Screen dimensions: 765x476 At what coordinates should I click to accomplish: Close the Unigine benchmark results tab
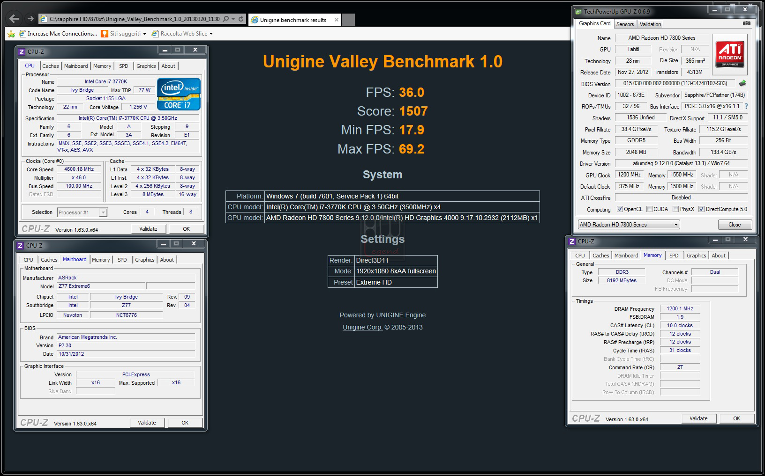(x=336, y=20)
